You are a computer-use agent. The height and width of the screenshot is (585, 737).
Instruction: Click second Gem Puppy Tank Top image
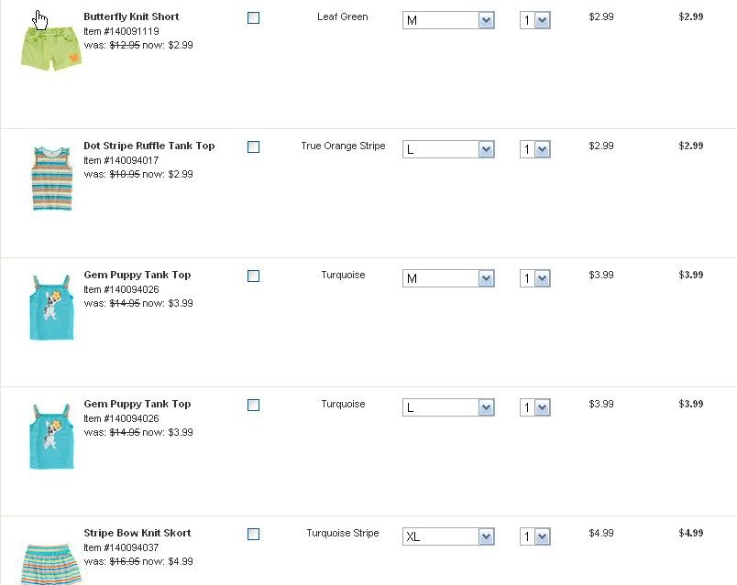click(x=50, y=437)
